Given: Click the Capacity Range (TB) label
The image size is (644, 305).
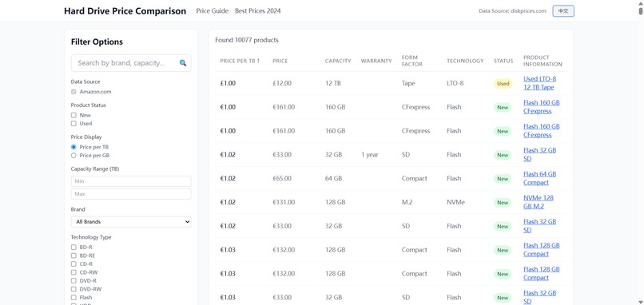Looking at the screenshot, I should (95, 168).
